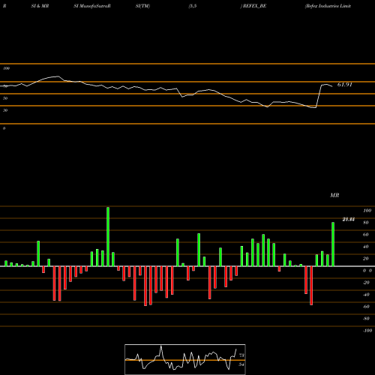The height and width of the screenshot is (375, 375).
Task: Open the mini RSI overview chart at bottom
Action: 185,359
